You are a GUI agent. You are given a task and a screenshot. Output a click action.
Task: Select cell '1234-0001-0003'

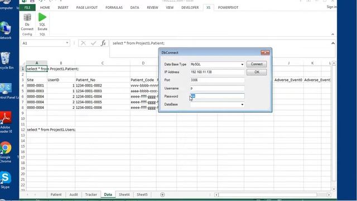coord(103,91)
